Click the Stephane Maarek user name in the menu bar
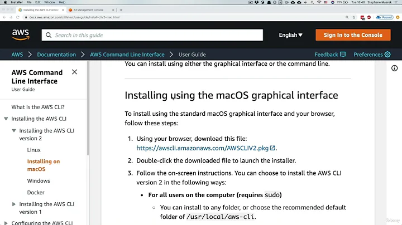The width and height of the screenshot is (402, 225). [x=380, y=2]
